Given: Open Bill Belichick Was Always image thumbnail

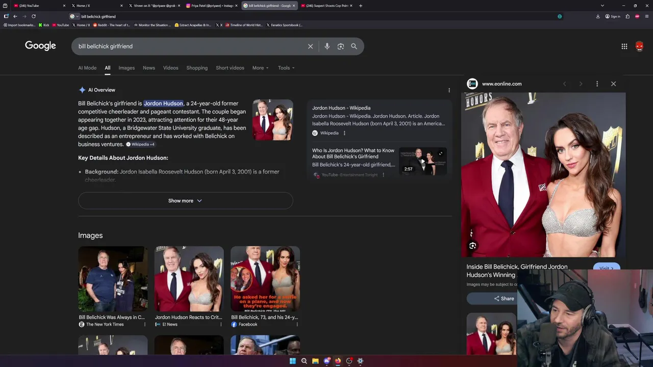Looking at the screenshot, I should point(113,279).
